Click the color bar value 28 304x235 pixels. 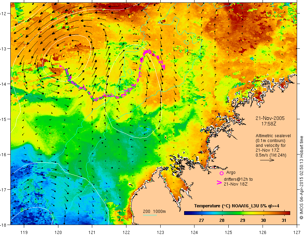tap(222, 220)
